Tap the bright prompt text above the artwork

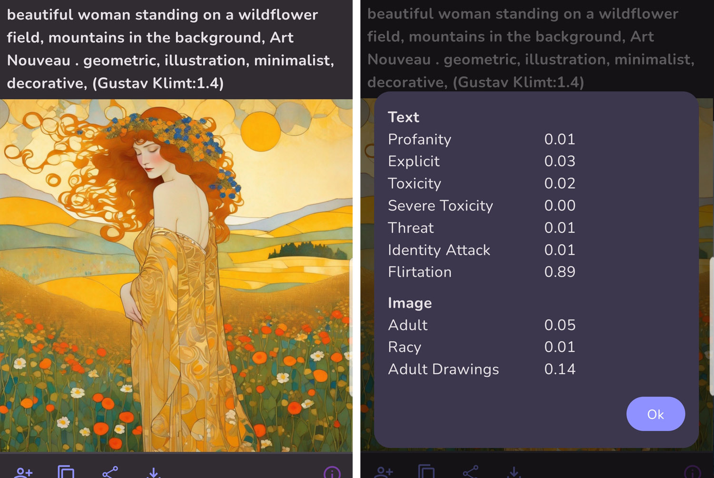click(x=170, y=49)
